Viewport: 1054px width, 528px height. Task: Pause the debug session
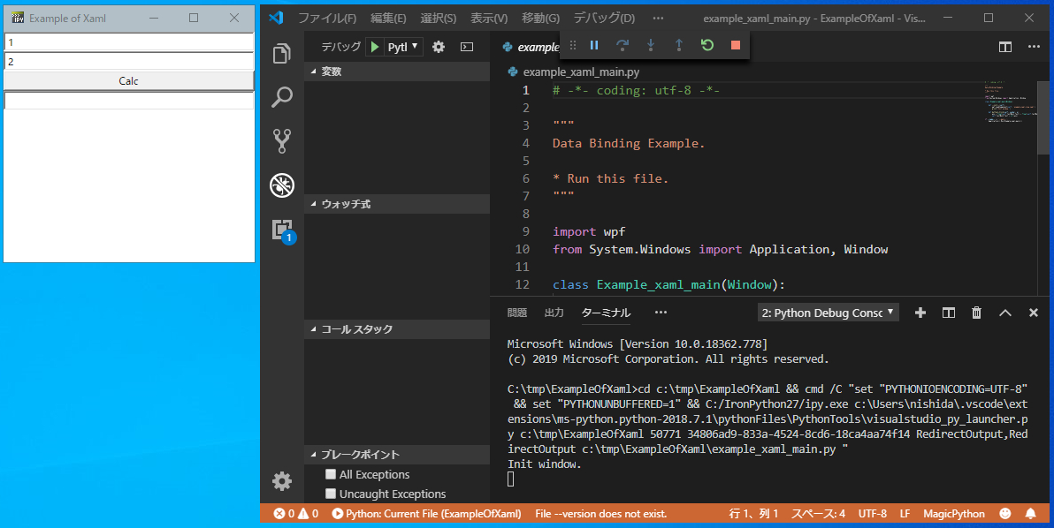point(594,45)
